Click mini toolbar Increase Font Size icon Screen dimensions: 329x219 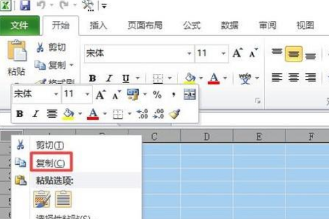pyautogui.click(x=101, y=95)
